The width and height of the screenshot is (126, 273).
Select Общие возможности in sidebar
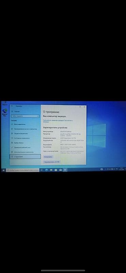pos(25,133)
